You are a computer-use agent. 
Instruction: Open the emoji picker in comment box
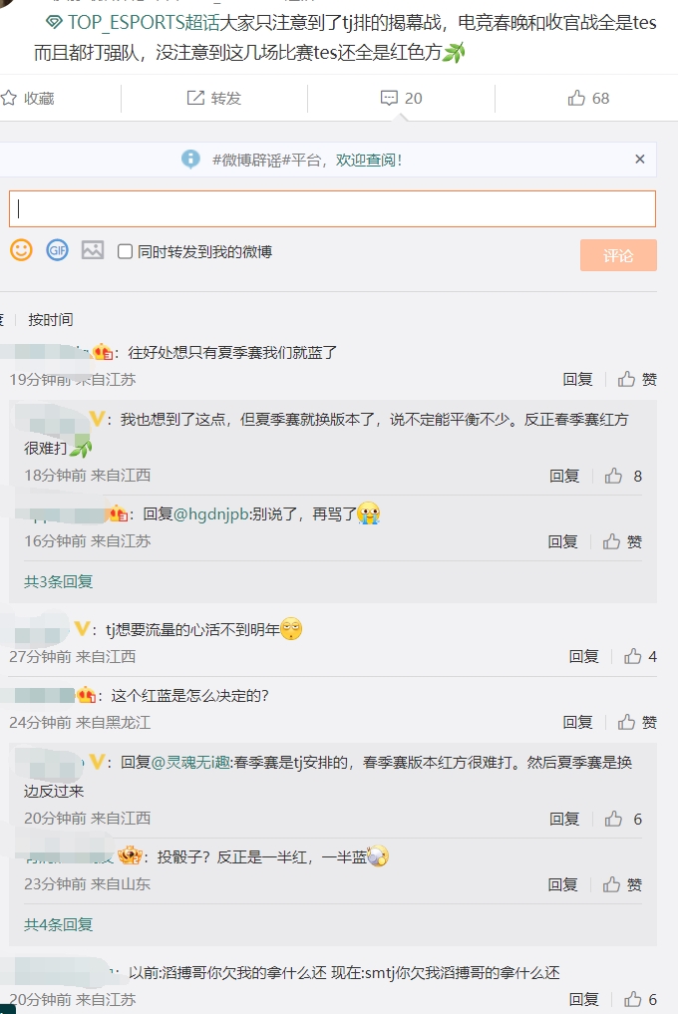coord(21,250)
